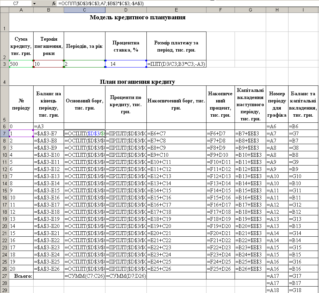The height and width of the screenshot is (293, 319).
Task: Select column F header
Action: coord(221,10)
